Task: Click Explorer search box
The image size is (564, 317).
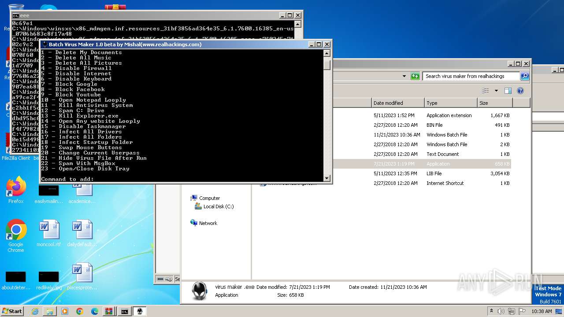Action: click(471, 76)
